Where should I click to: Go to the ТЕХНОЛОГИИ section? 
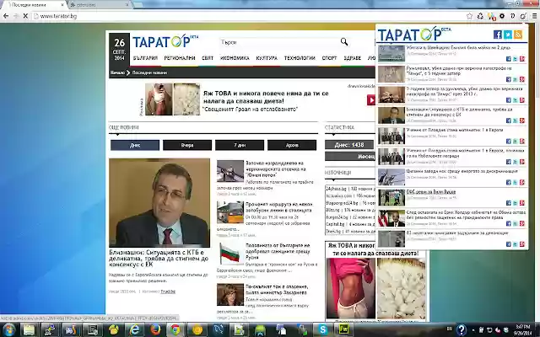pos(300,58)
